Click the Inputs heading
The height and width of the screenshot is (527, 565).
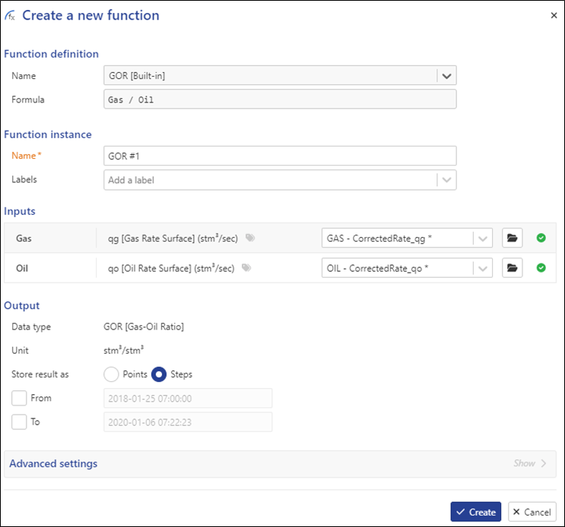[x=20, y=211]
